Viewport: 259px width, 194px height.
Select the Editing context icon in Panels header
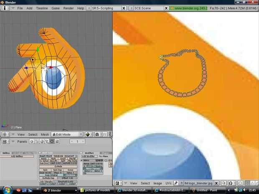pos(52,141)
